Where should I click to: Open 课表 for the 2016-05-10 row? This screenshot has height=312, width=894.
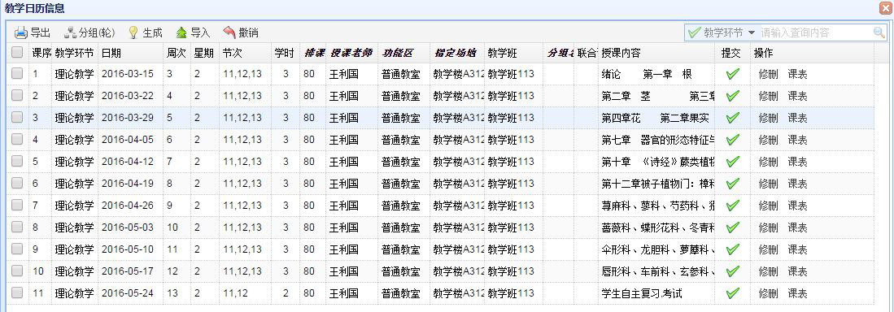coord(798,249)
